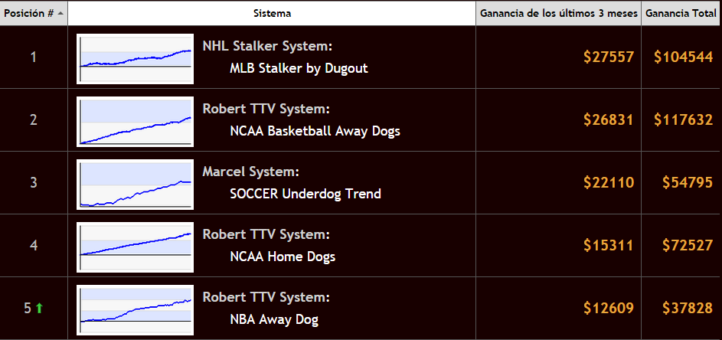
Task: Sort by Ganancia de los últimos 3 meses
Action: click(x=559, y=13)
